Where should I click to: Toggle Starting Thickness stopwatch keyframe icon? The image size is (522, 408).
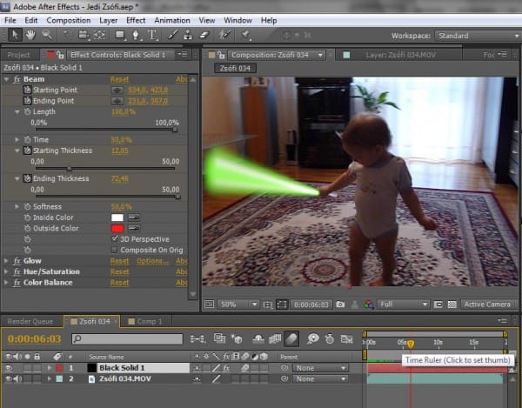coord(28,150)
